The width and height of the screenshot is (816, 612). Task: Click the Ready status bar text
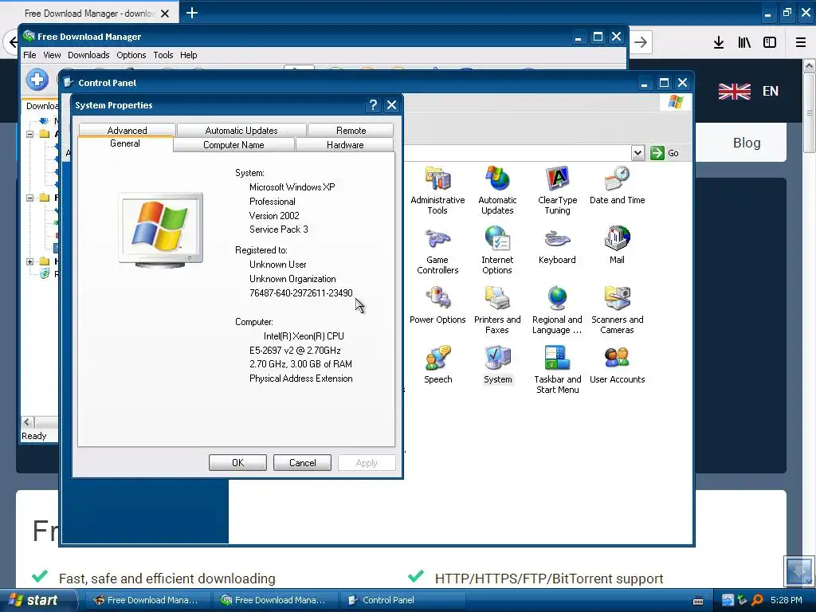pos(33,436)
